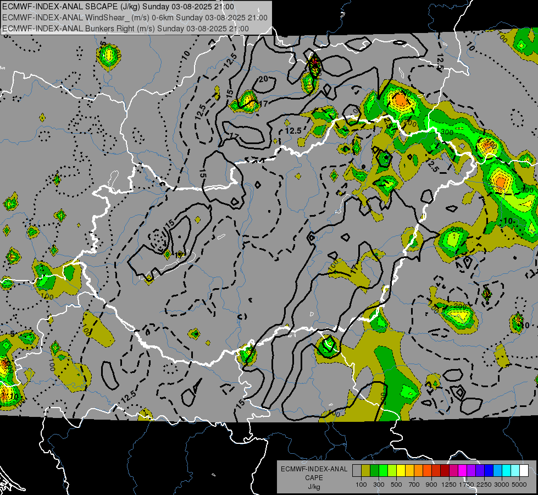Click the WindShear 0-6km title line

point(135,18)
